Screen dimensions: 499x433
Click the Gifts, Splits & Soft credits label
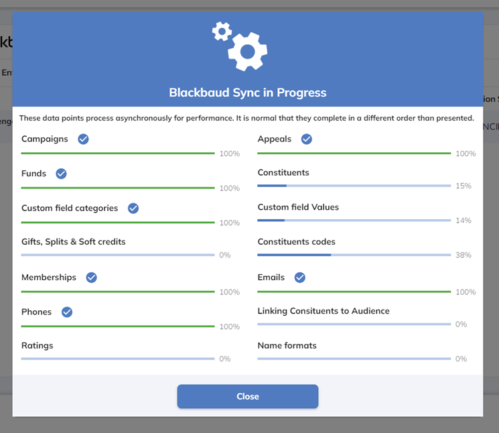[x=73, y=242]
